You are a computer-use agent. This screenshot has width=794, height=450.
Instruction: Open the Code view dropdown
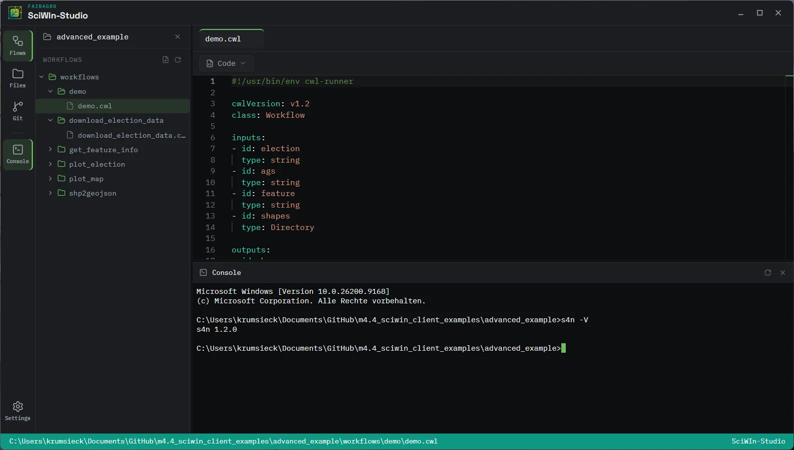(x=226, y=63)
